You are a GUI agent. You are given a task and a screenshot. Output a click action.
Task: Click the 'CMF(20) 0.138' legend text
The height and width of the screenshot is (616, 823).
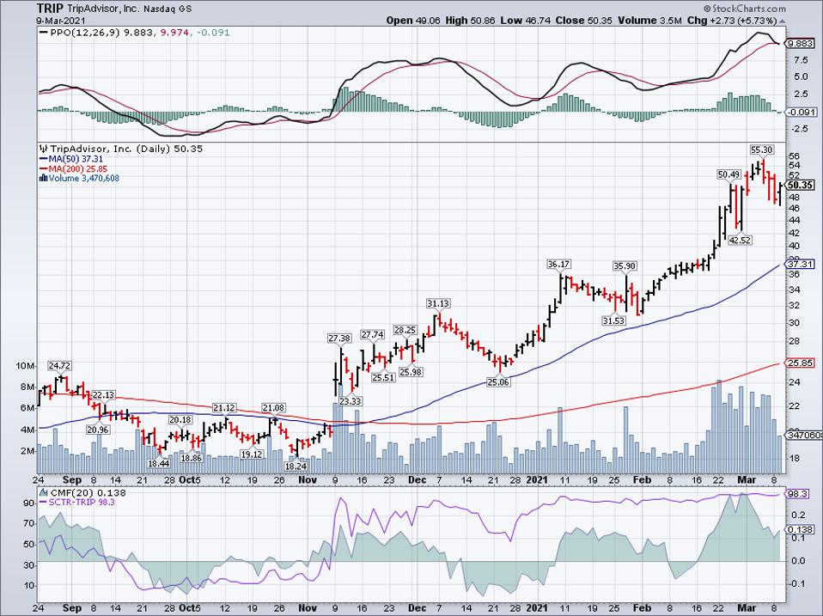(x=88, y=492)
